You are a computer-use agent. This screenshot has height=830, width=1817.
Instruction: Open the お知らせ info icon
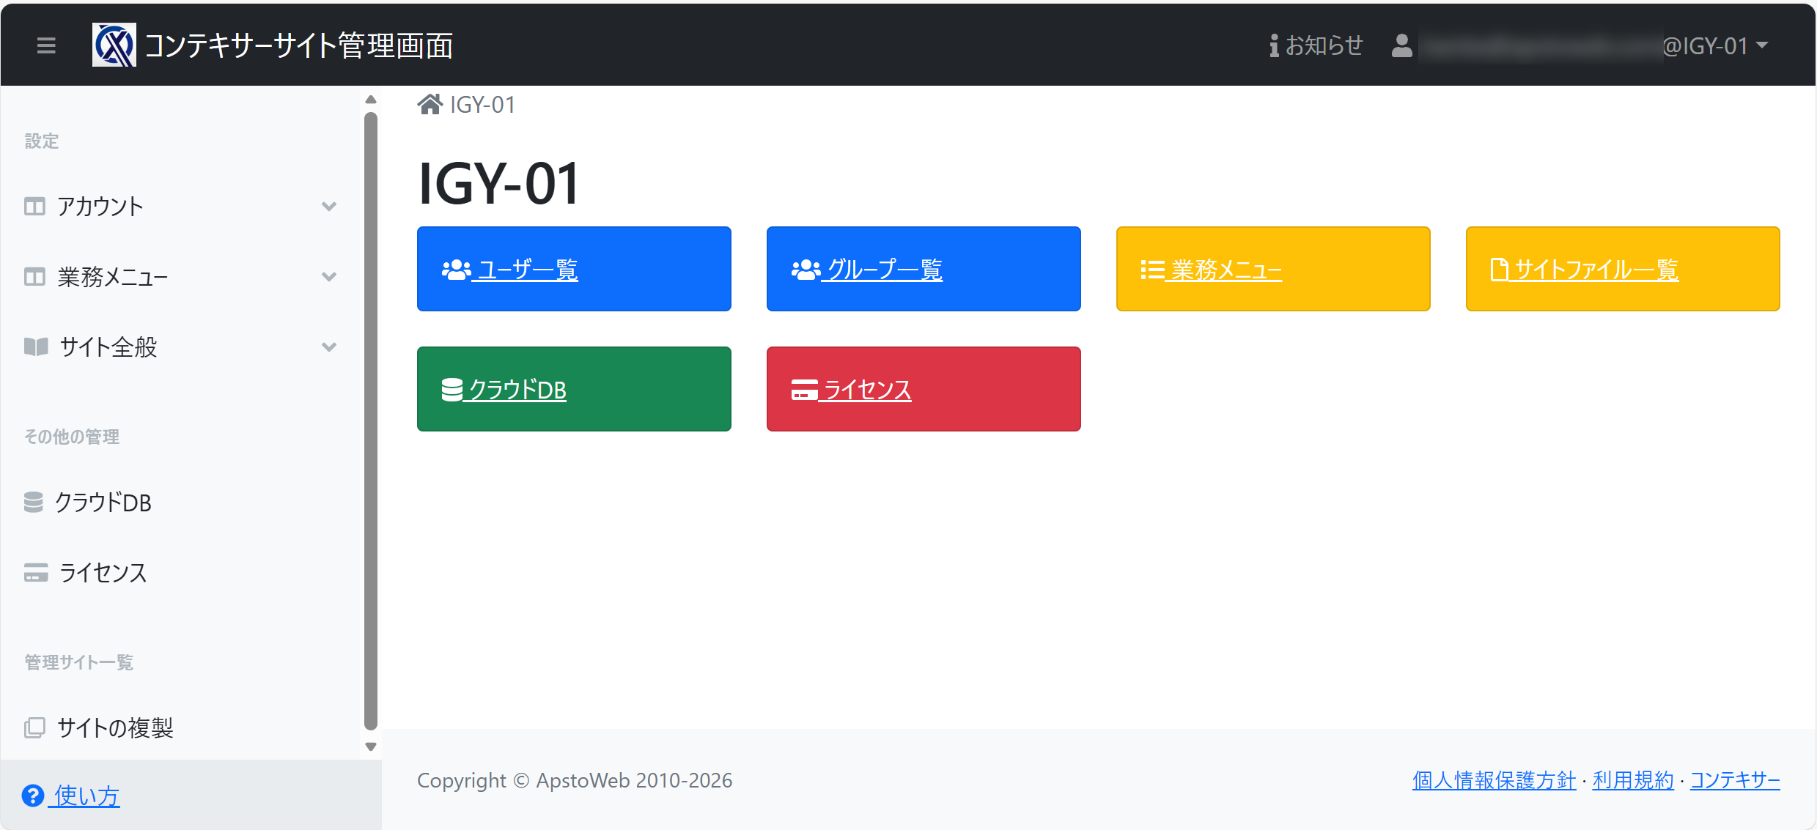tap(1274, 45)
